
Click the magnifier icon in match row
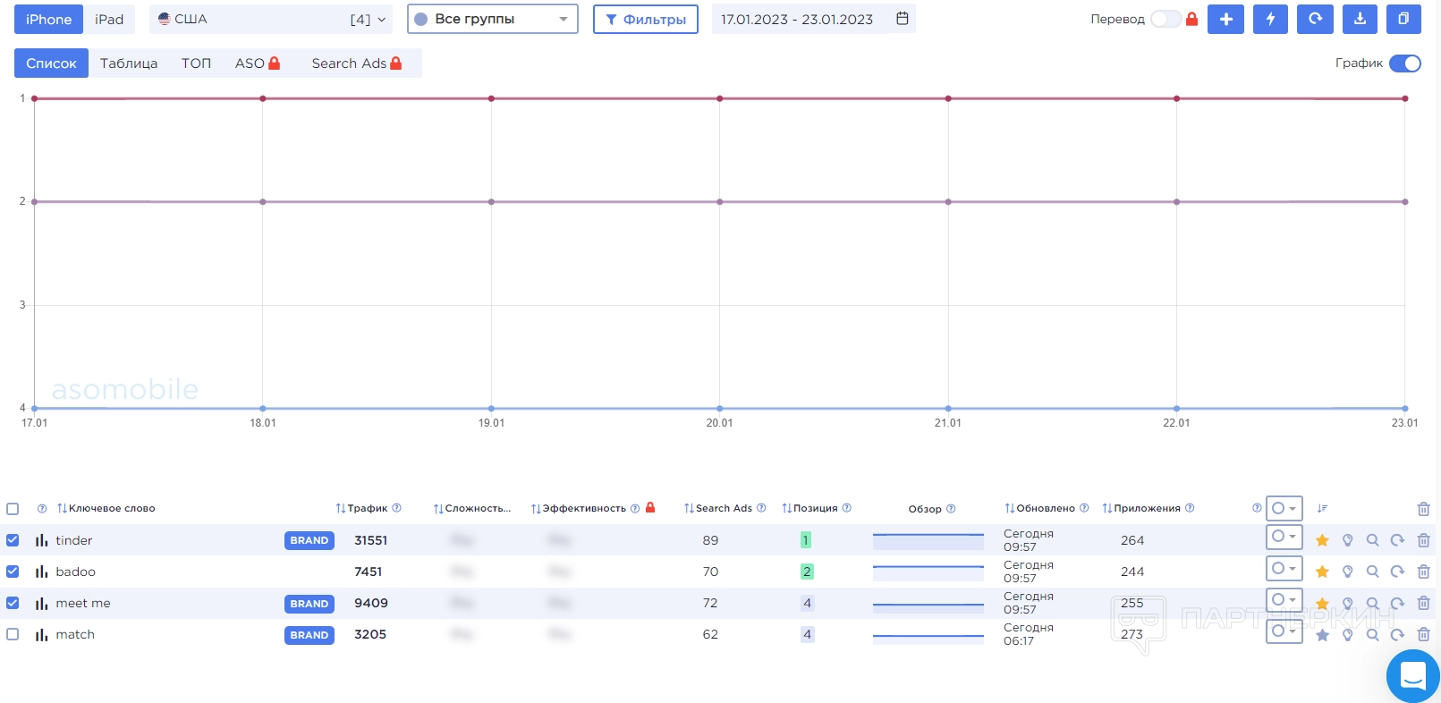(1372, 635)
